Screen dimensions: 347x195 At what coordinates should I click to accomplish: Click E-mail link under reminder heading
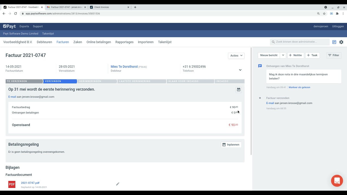point(12,97)
